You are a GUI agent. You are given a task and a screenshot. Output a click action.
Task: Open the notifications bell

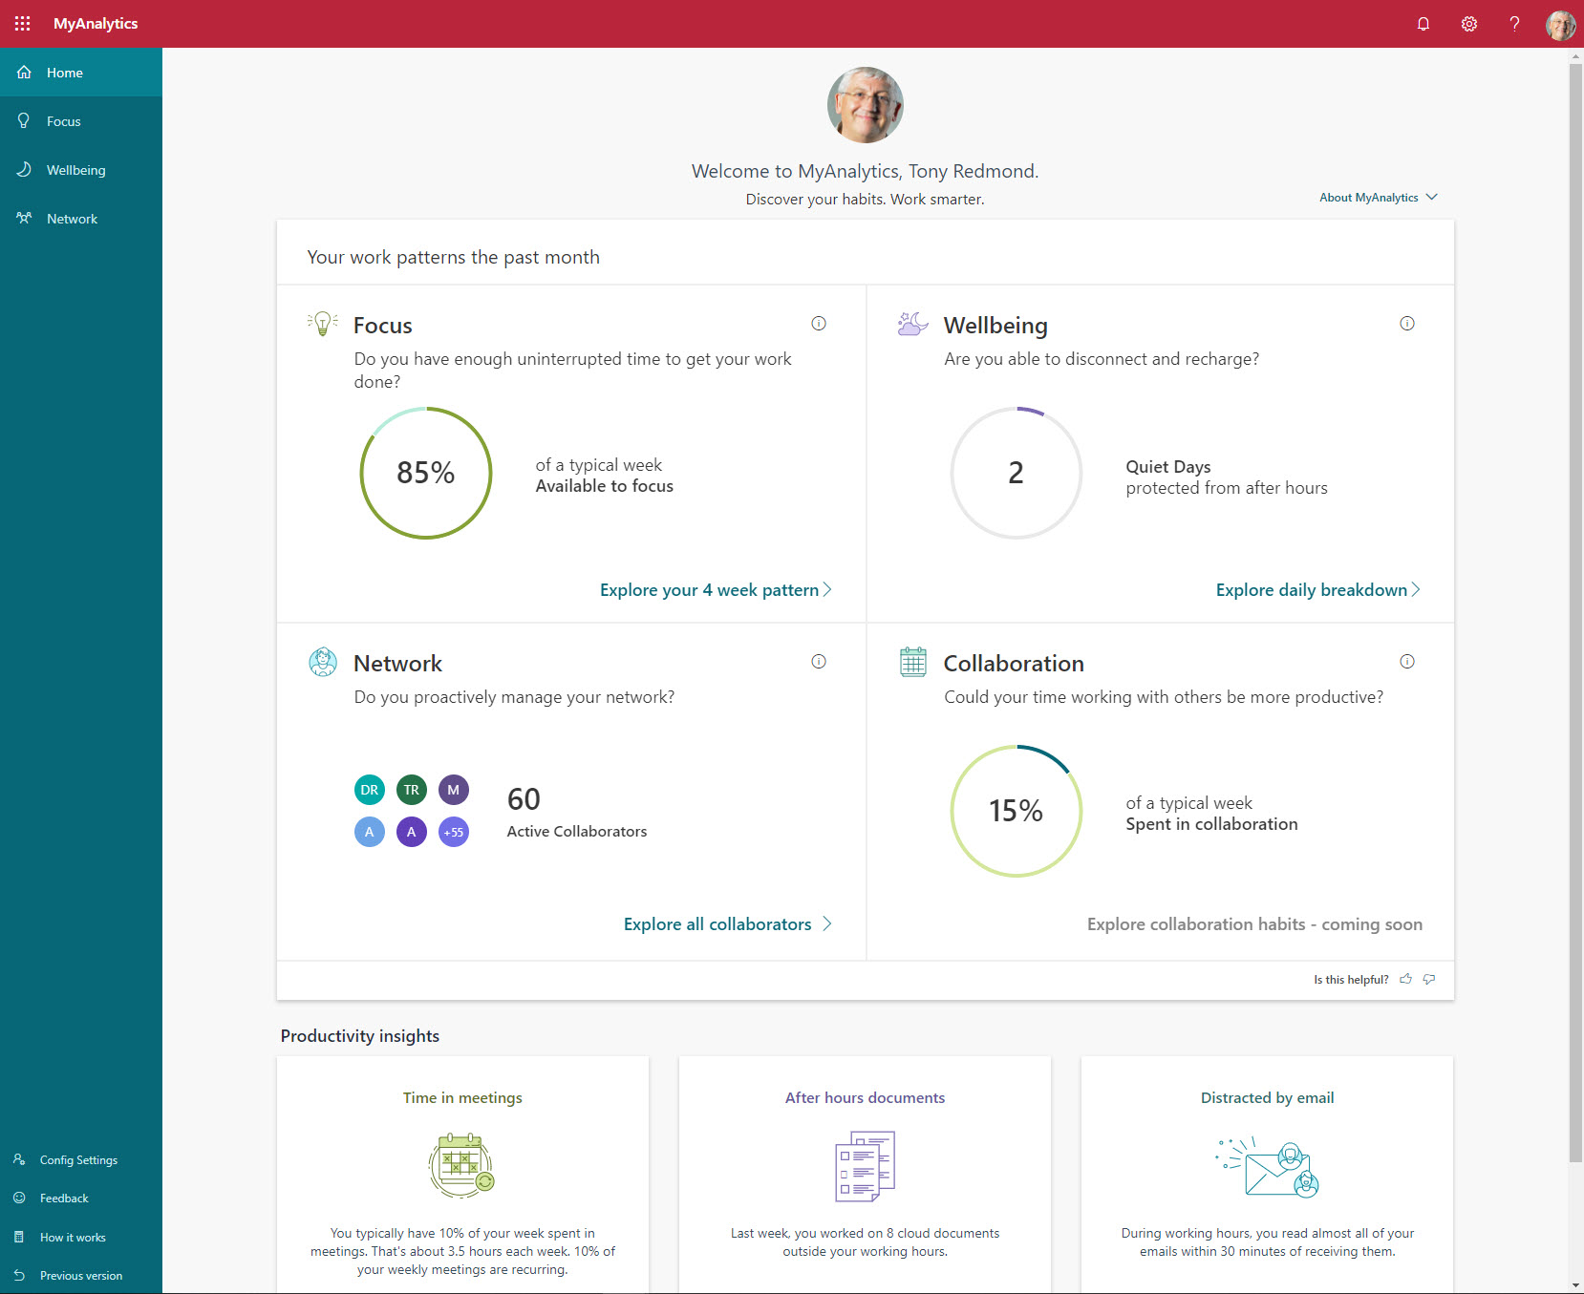pyautogui.click(x=1423, y=24)
